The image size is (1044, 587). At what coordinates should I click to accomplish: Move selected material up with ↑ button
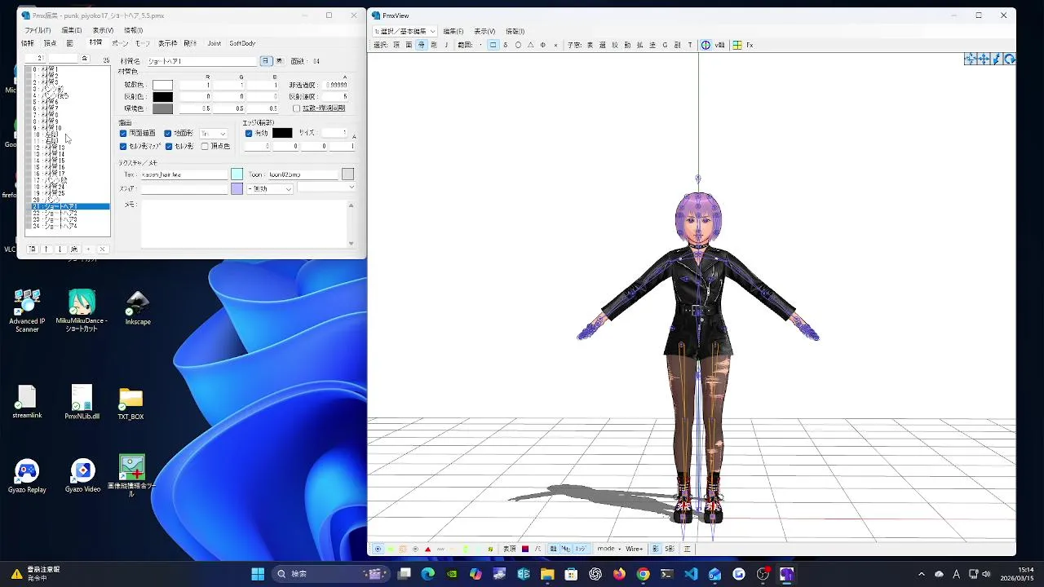point(46,249)
